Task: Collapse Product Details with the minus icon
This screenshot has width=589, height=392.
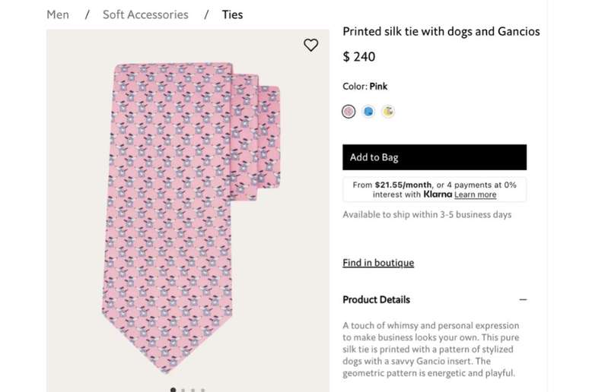Action: 523,300
